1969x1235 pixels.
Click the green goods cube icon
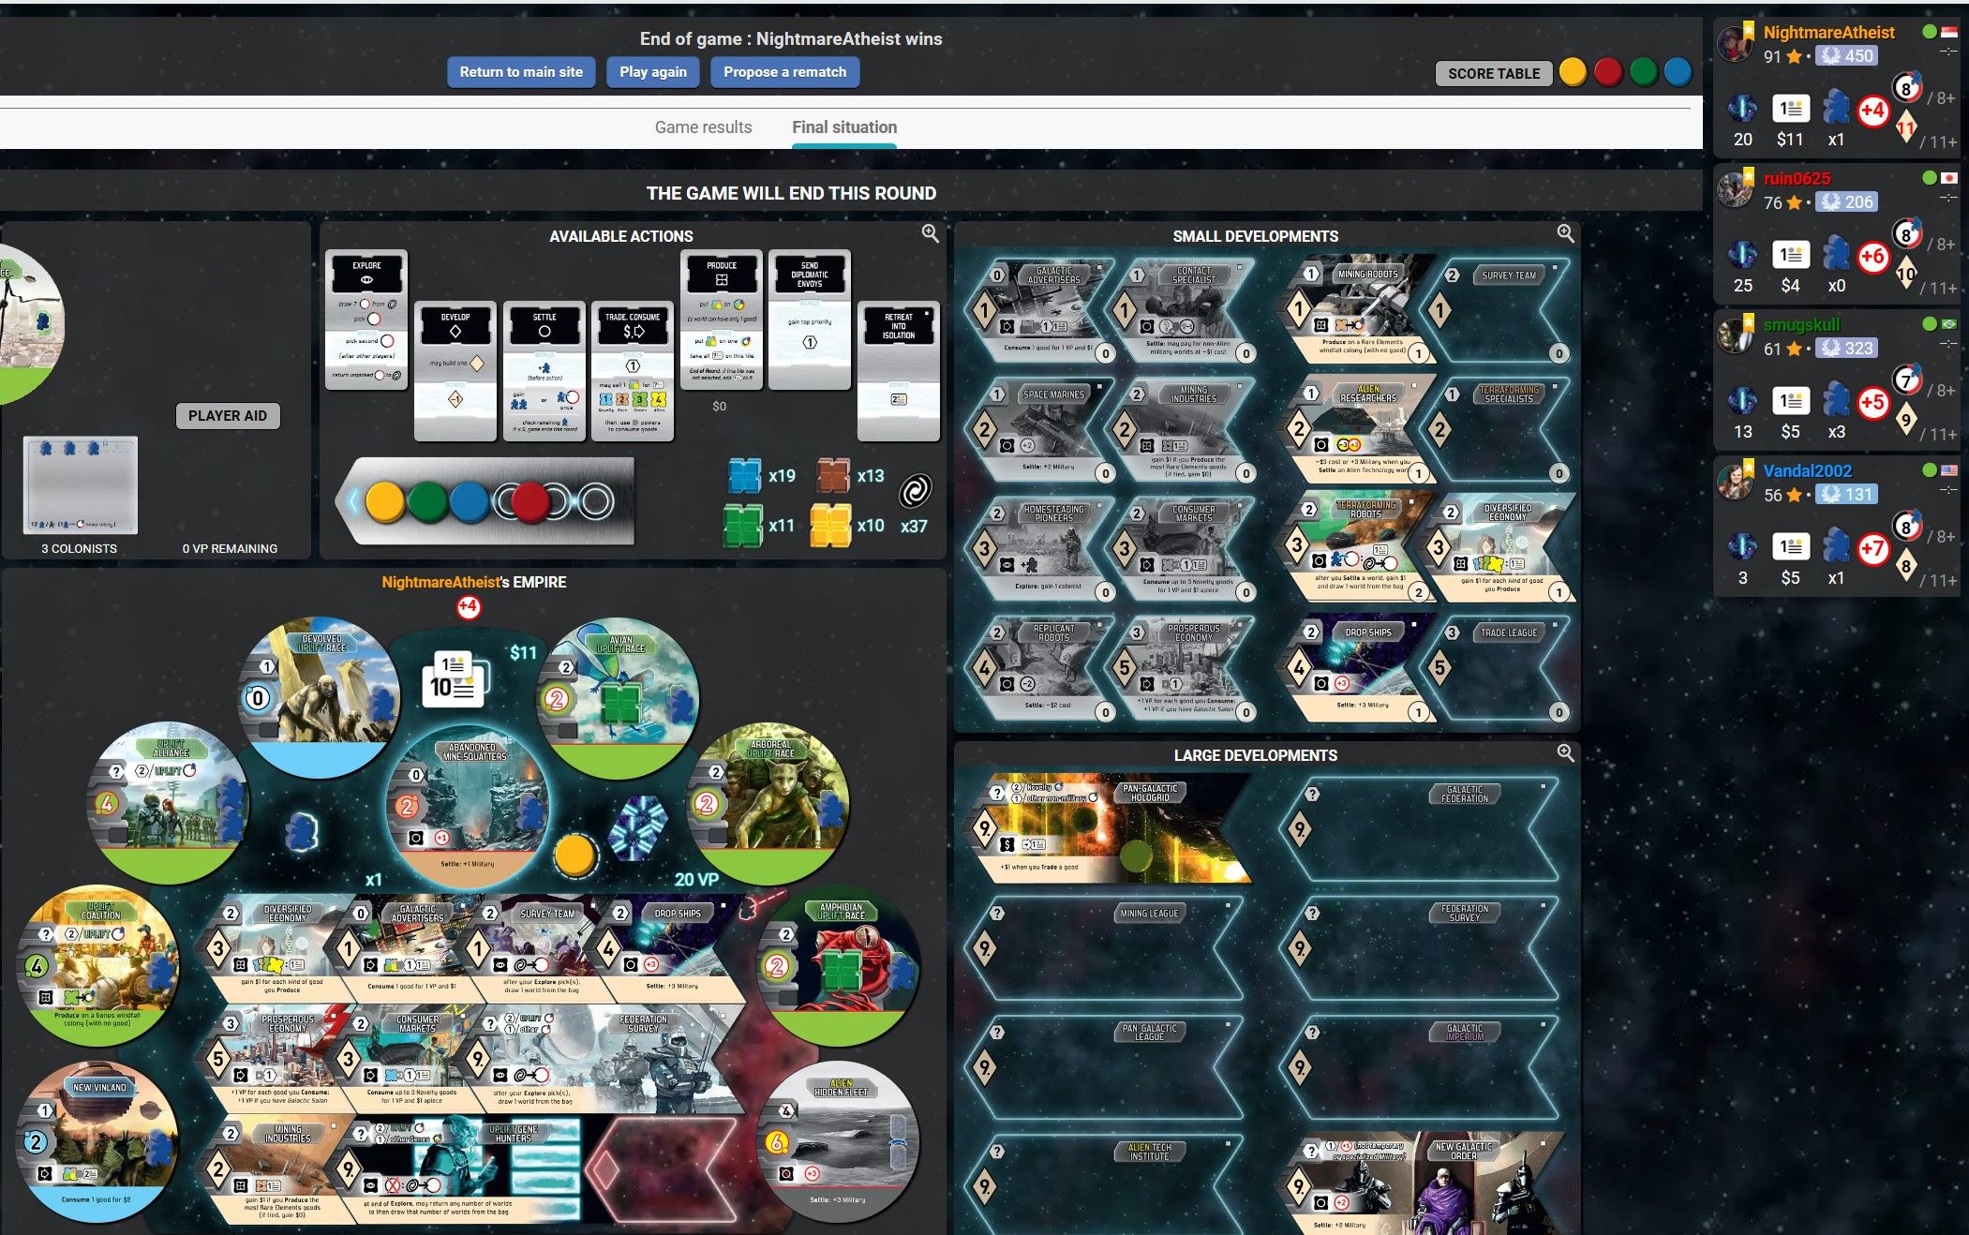tap(743, 525)
